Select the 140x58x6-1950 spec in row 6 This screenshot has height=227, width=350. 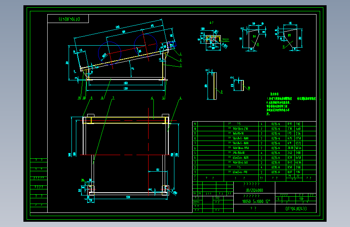point(241,148)
